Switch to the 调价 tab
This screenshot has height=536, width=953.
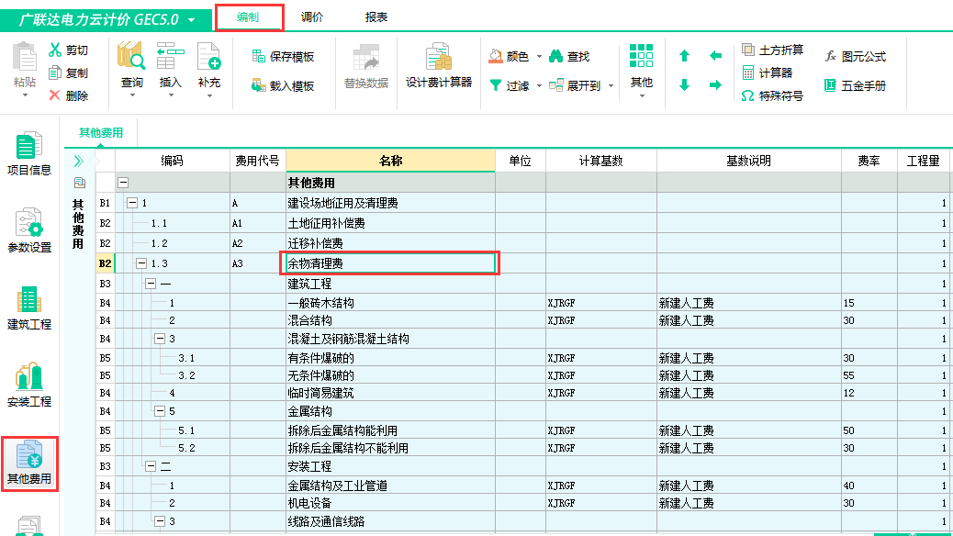pos(311,17)
